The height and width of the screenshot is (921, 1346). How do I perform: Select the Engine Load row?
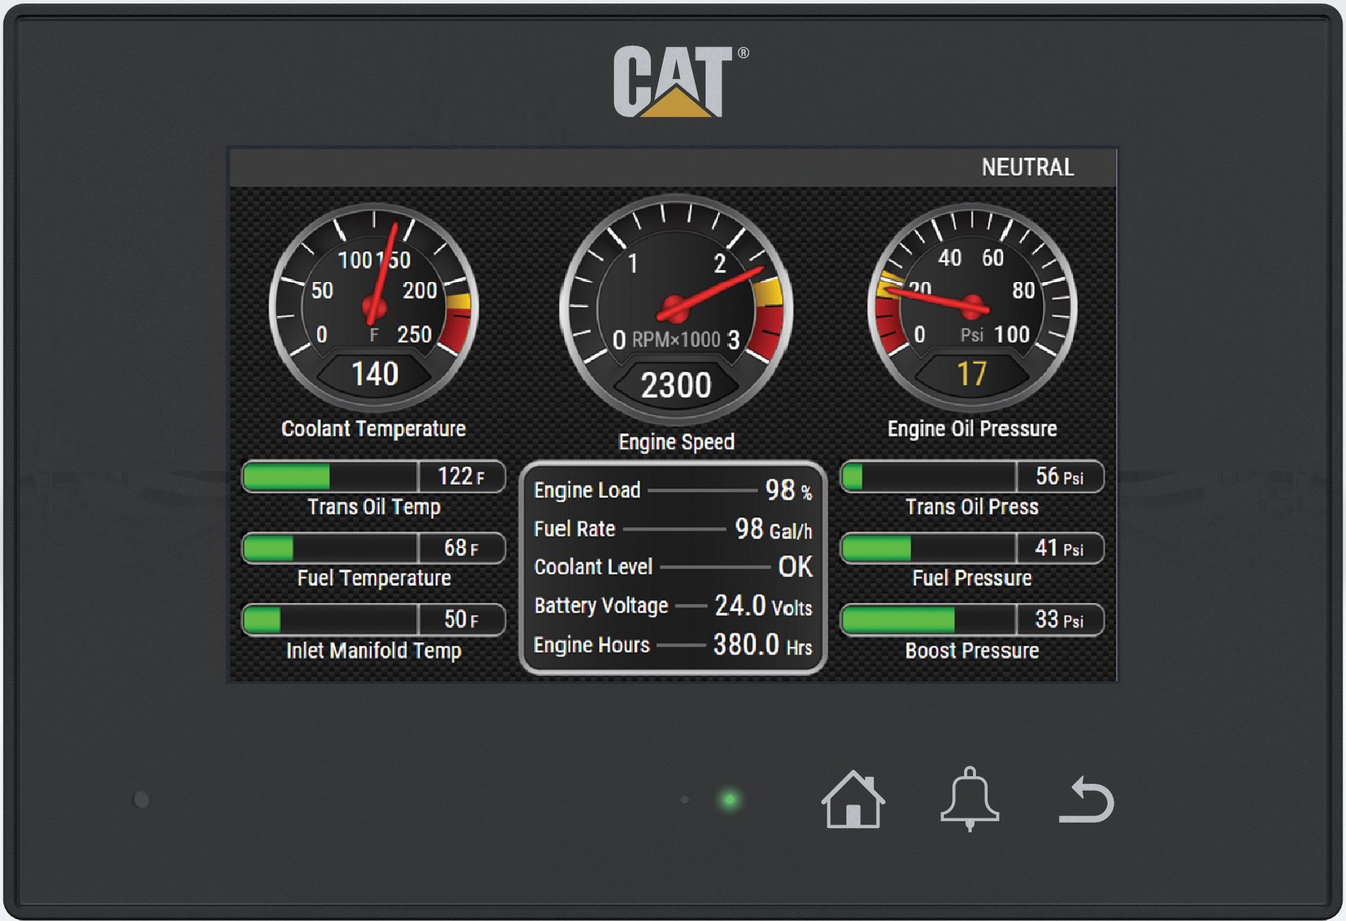coord(672,491)
